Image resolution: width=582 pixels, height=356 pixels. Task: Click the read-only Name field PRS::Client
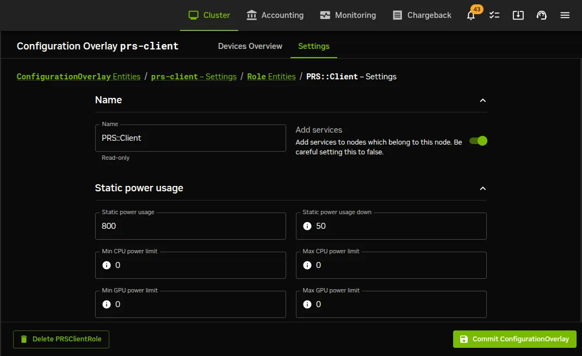click(x=190, y=138)
